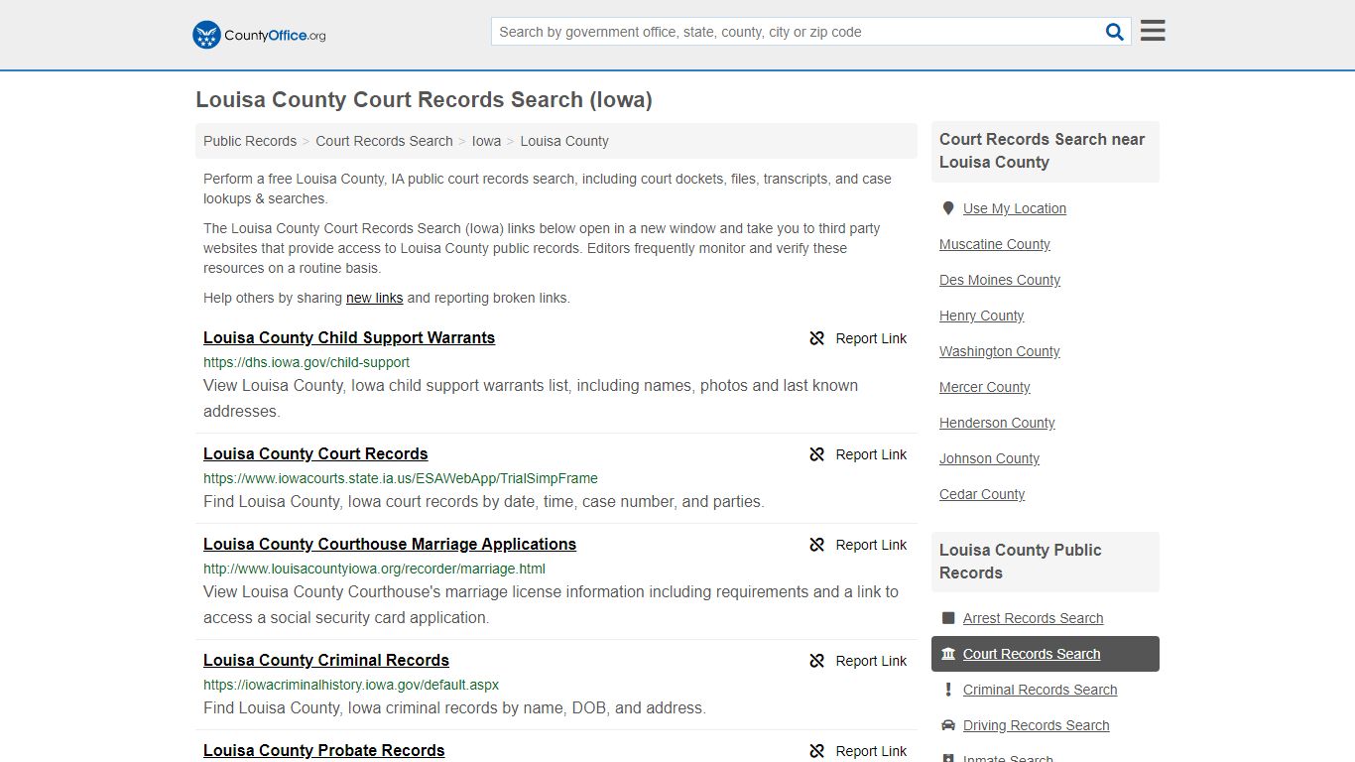Image resolution: width=1355 pixels, height=762 pixels.
Task: Click 'Louisa County Public Records' heading
Action: tap(1021, 562)
